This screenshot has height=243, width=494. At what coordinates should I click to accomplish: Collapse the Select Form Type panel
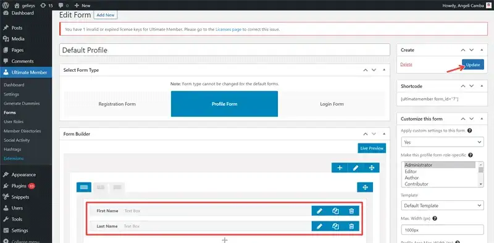click(384, 70)
